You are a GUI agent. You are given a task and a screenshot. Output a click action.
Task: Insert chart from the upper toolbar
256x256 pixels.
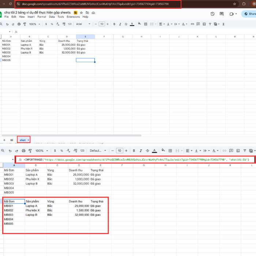[x=204, y=24]
